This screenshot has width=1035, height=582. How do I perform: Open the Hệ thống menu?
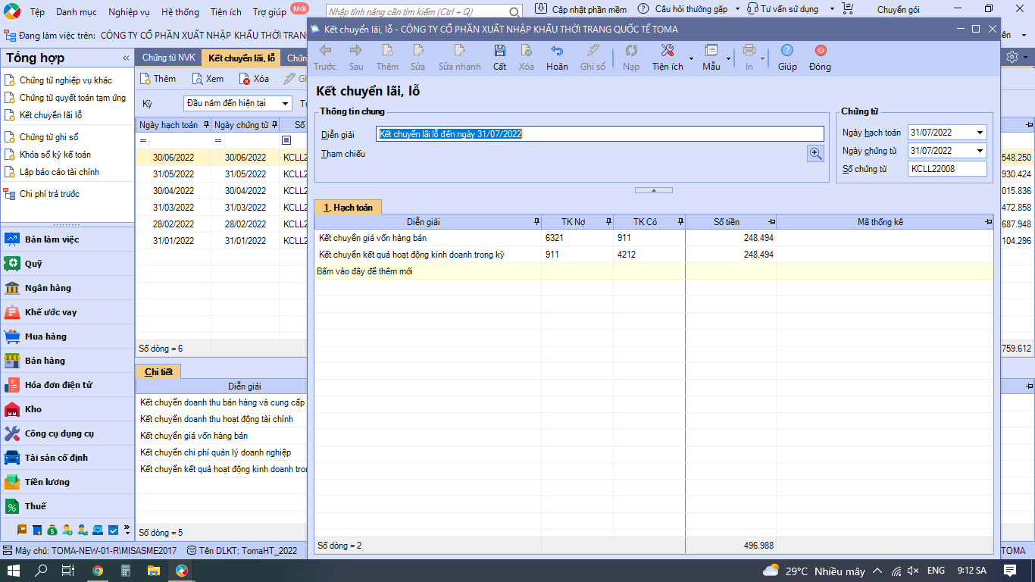point(180,12)
